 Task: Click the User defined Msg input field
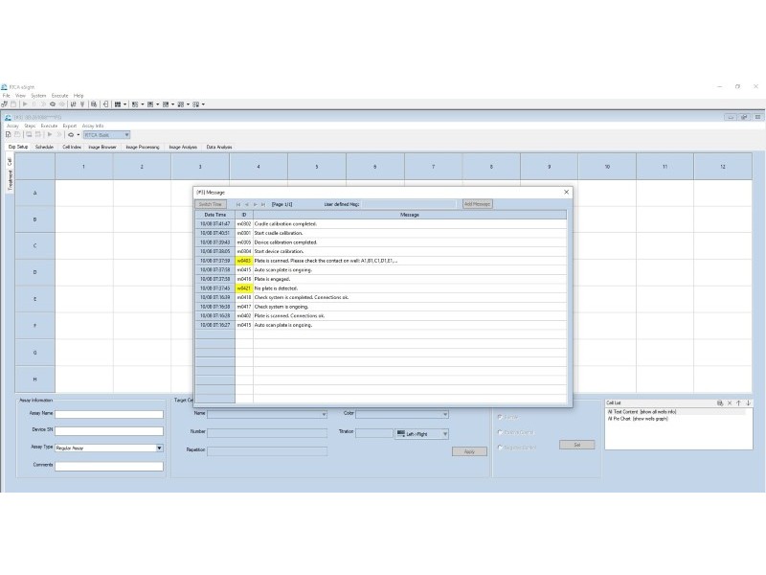coord(410,204)
